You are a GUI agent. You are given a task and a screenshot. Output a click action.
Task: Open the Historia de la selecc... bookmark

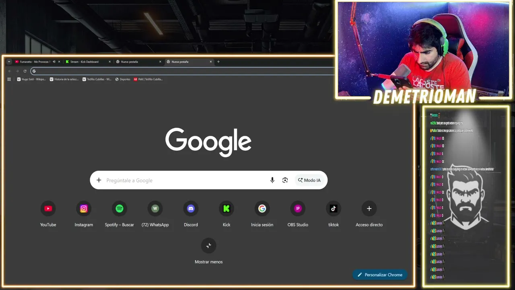tap(64, 79)
